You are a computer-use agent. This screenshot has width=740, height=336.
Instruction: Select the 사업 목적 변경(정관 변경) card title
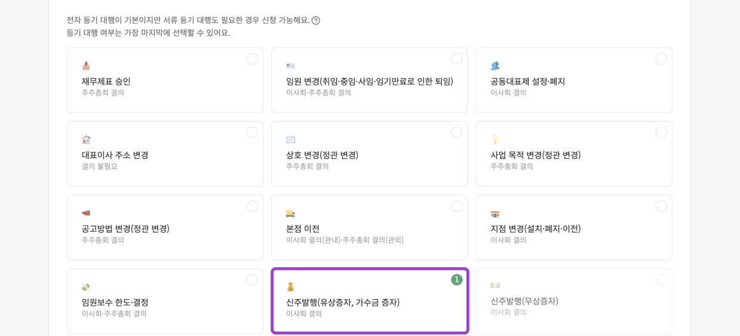click(x=535, y=155)
